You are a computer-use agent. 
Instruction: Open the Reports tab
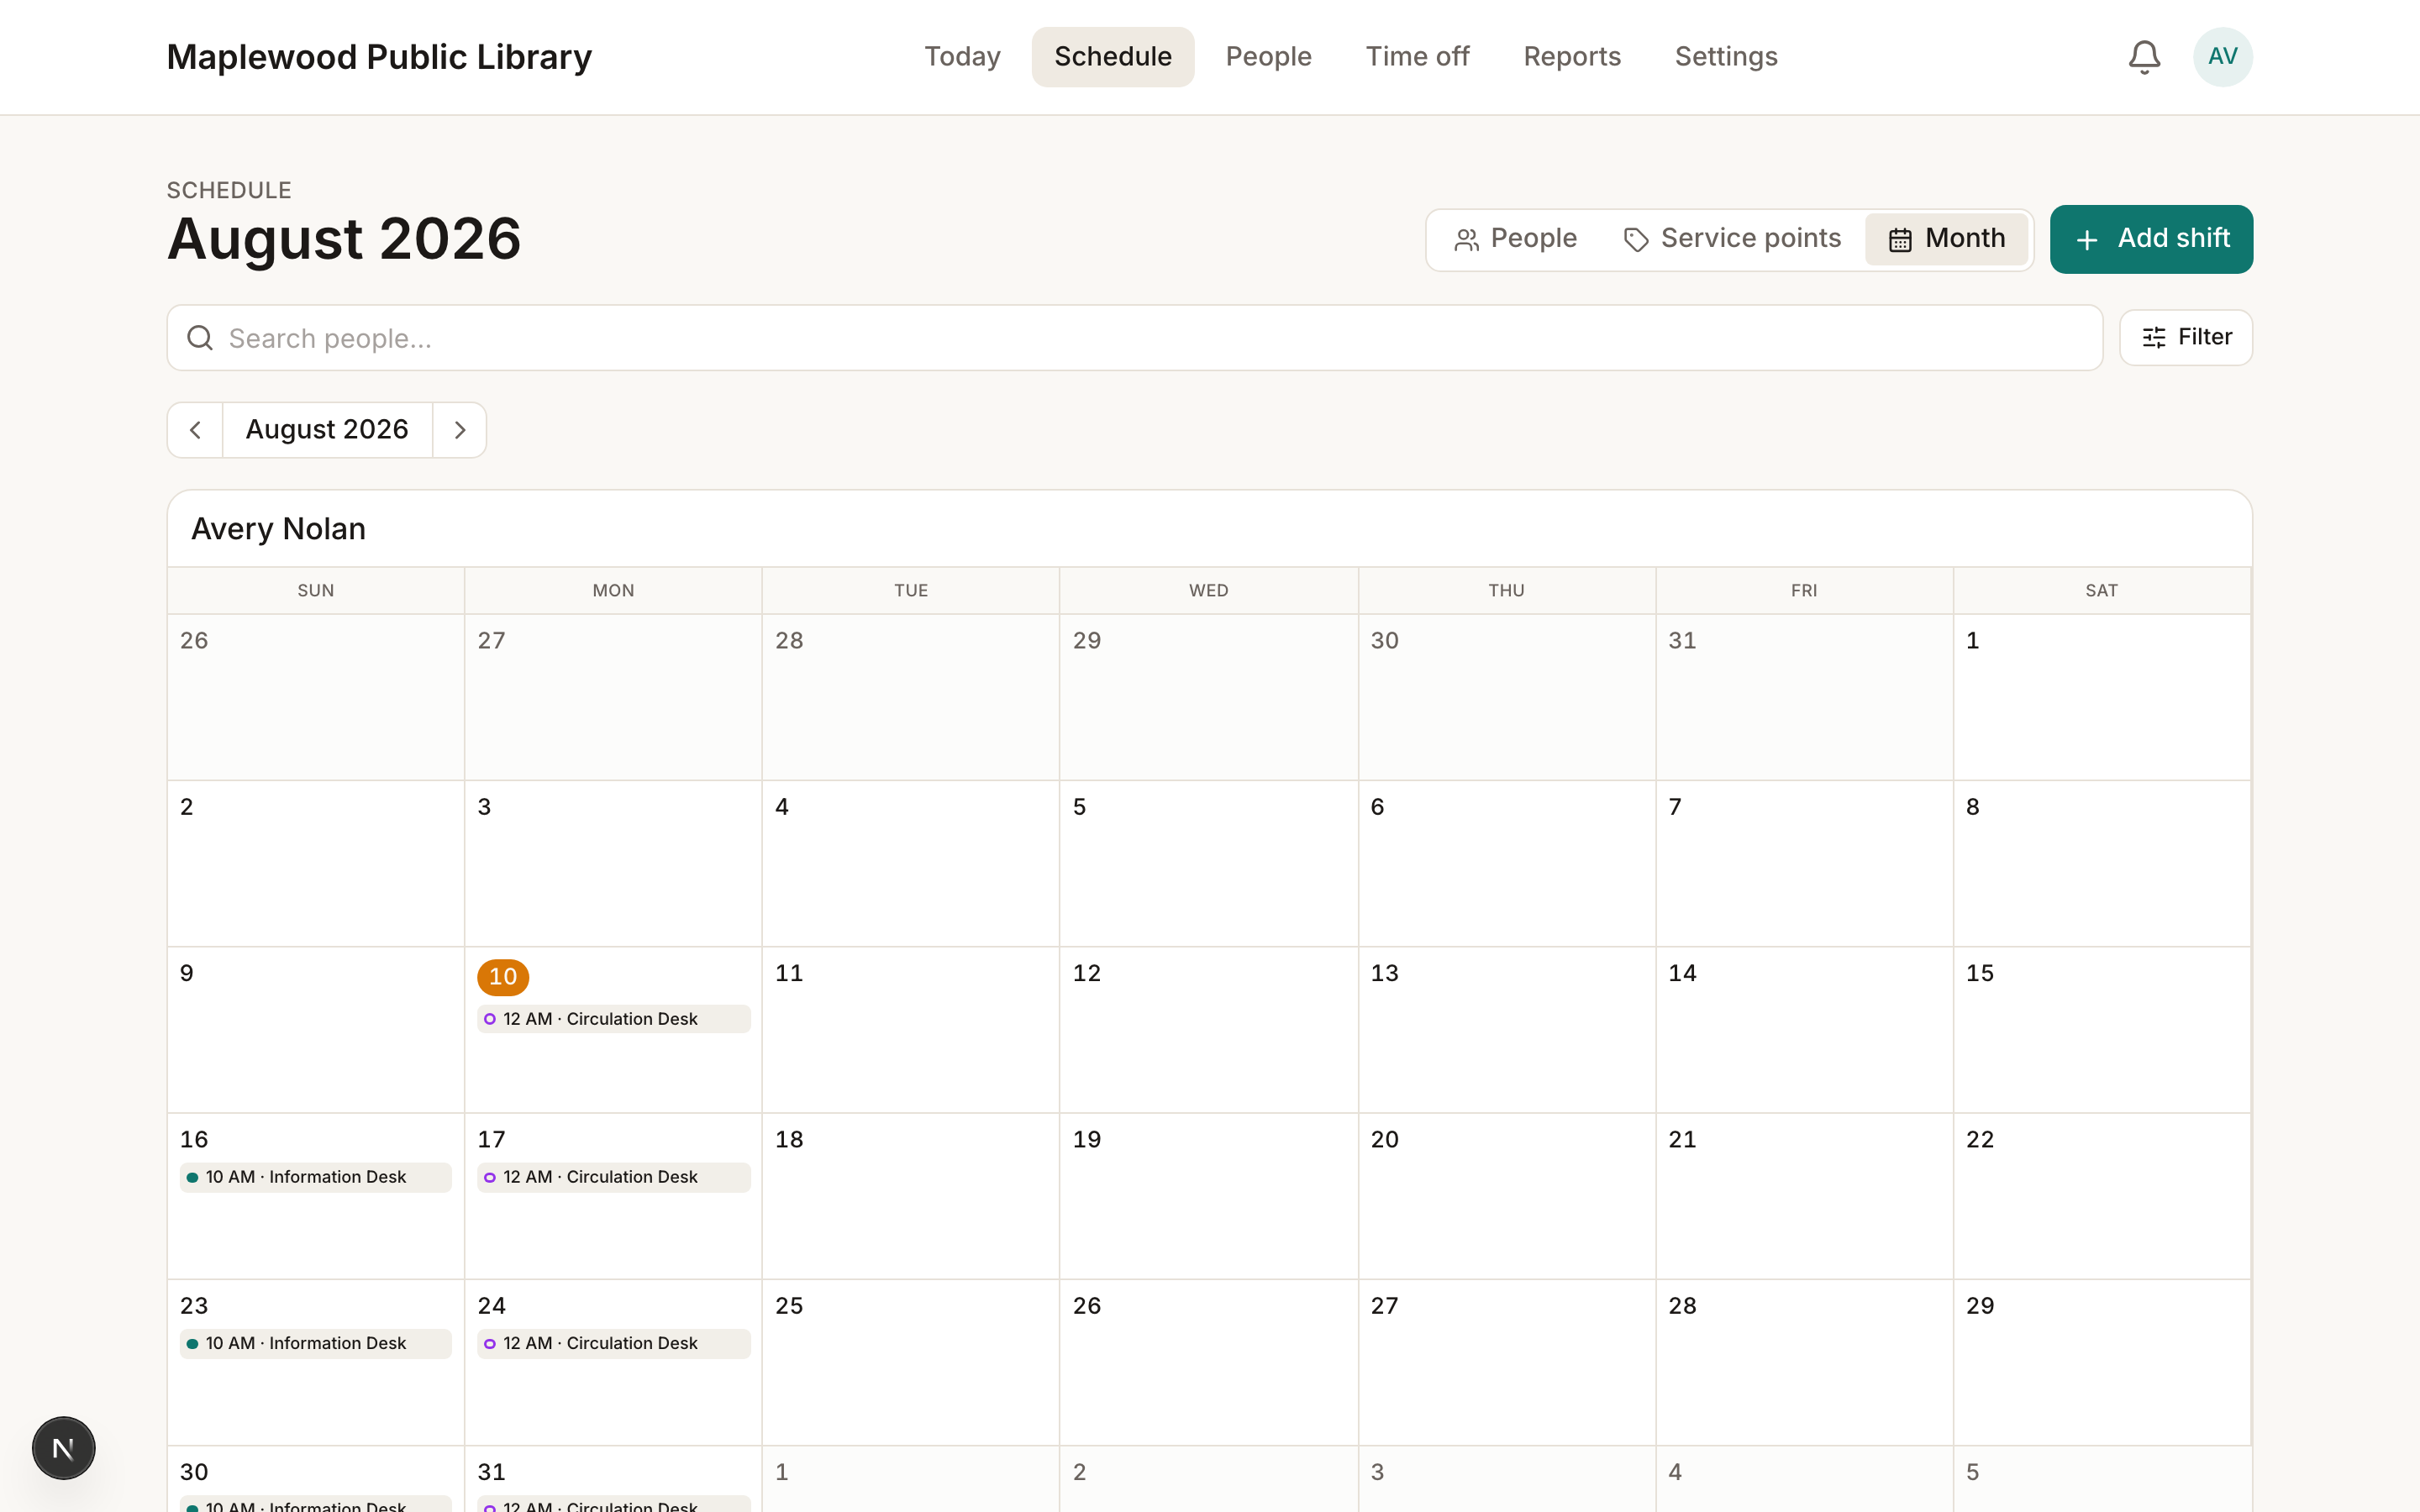pos(1571,57)
